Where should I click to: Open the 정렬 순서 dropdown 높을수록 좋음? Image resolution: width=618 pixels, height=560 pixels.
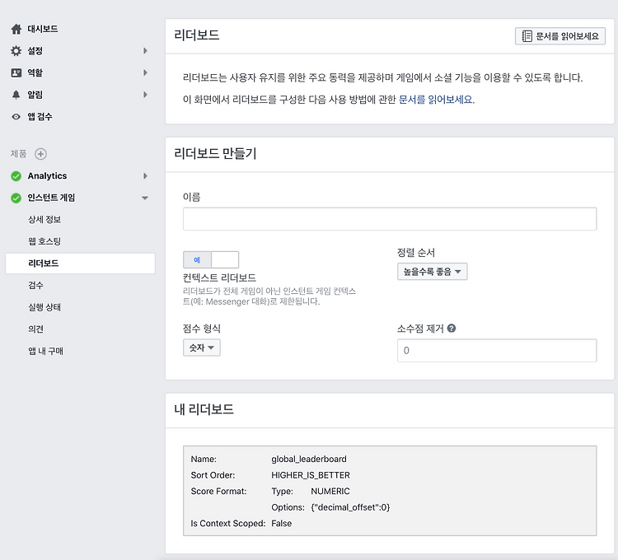coord(433,271)
